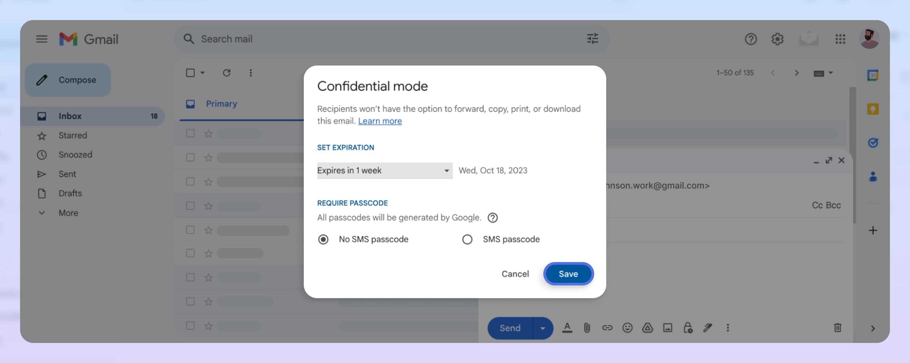The width and height of the screenshot is (910, 363).
Task: Open the Signature pen icon
Action: (x=708, y=328)
